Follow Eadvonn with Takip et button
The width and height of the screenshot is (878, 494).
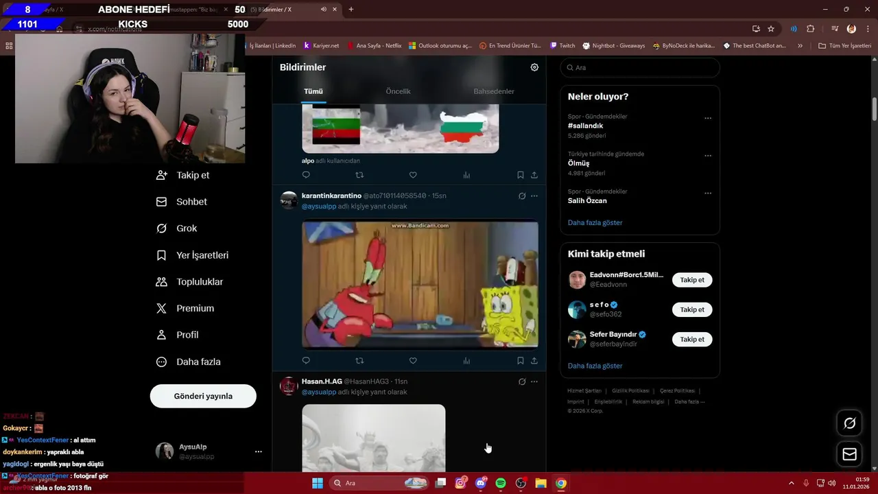(x=692, y=280)
